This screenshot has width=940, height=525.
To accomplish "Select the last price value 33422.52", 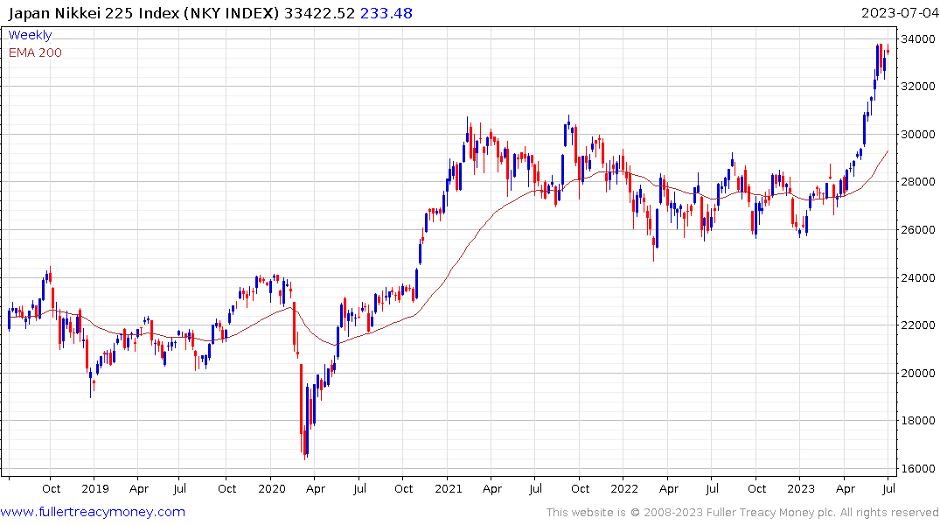I will click(x=319, y=13).
